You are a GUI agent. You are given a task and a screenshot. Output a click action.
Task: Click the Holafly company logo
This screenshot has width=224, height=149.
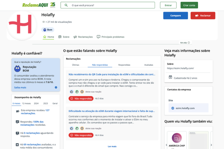coord(22,25)
